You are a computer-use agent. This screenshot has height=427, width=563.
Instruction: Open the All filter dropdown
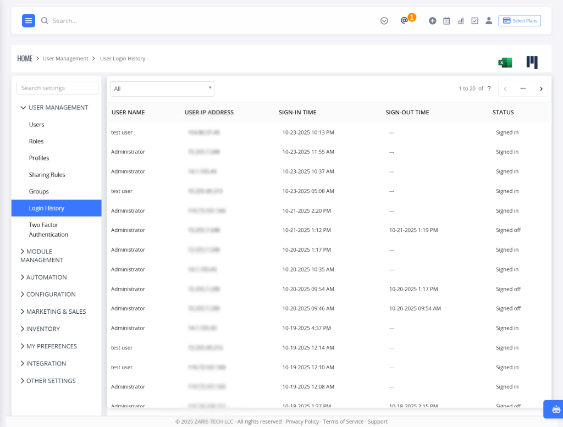(x=162, y=89)
